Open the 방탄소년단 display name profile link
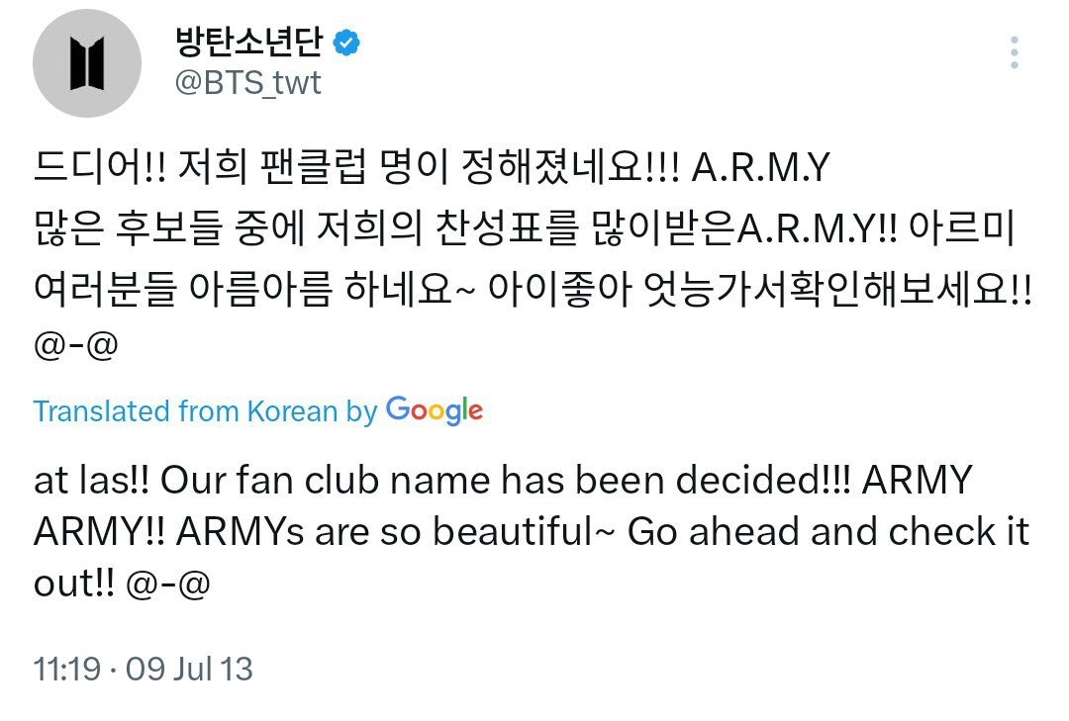Viewport: 1069px width, 721px height. click(251, 42)
